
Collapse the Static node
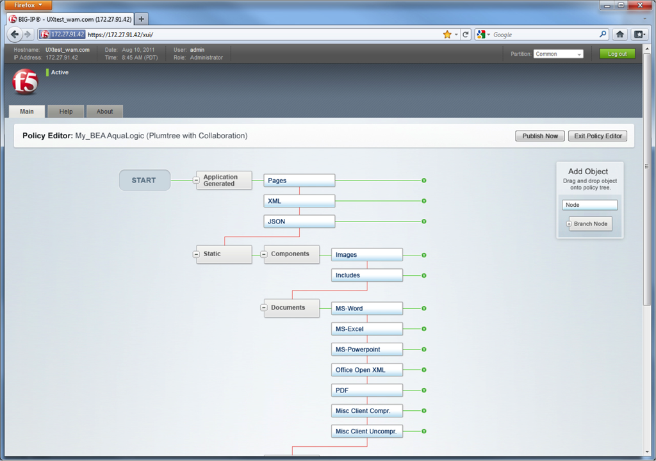pos(196,254)
